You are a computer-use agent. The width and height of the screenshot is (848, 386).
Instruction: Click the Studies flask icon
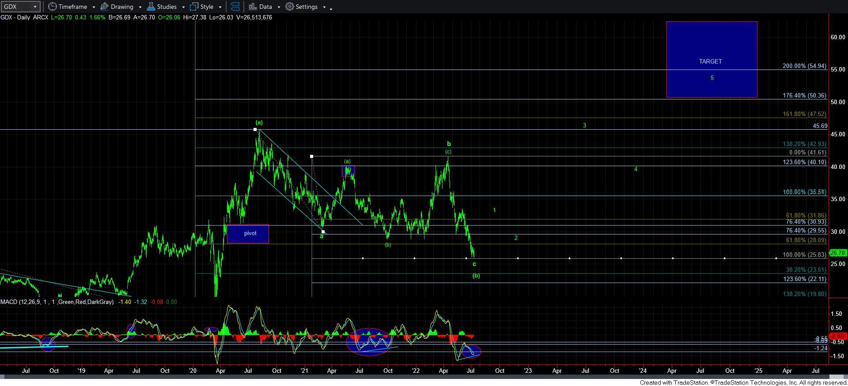click(151, 7)
